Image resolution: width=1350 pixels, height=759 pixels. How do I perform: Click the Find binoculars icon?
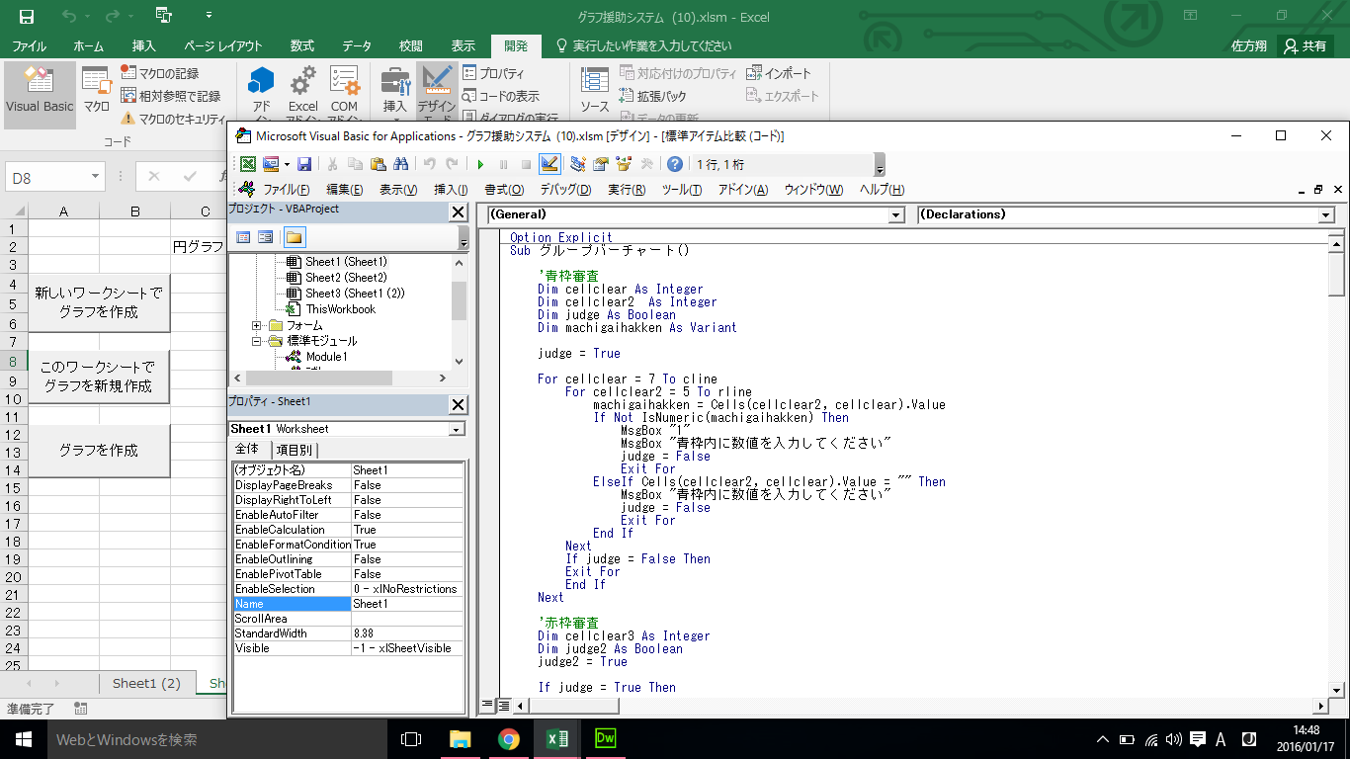400,165
